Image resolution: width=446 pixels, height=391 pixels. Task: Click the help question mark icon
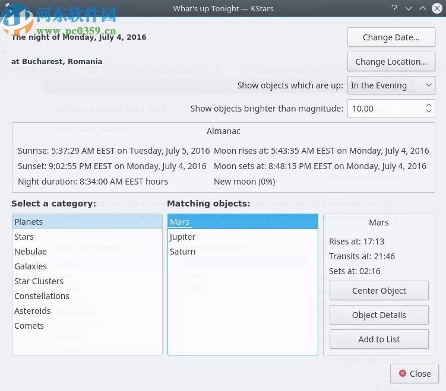394,8
